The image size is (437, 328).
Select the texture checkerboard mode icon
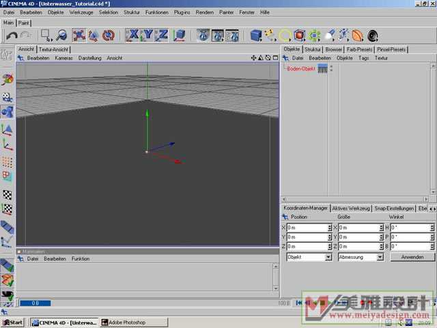(8, 194)
